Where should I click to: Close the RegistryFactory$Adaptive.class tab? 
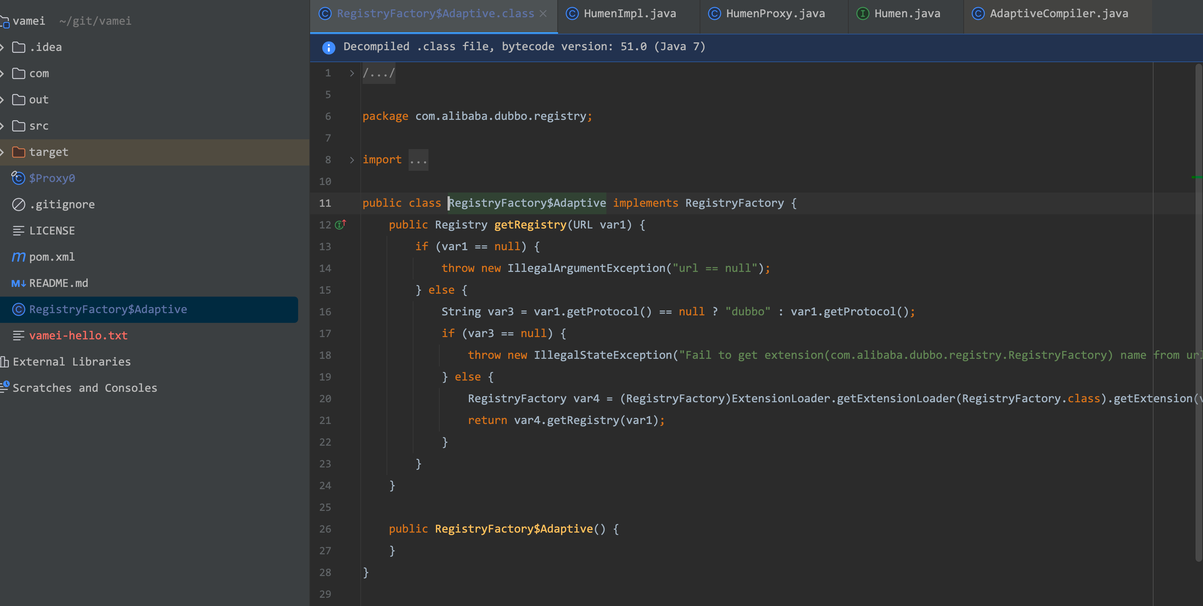pyautogui.click(x=543, y=13)
